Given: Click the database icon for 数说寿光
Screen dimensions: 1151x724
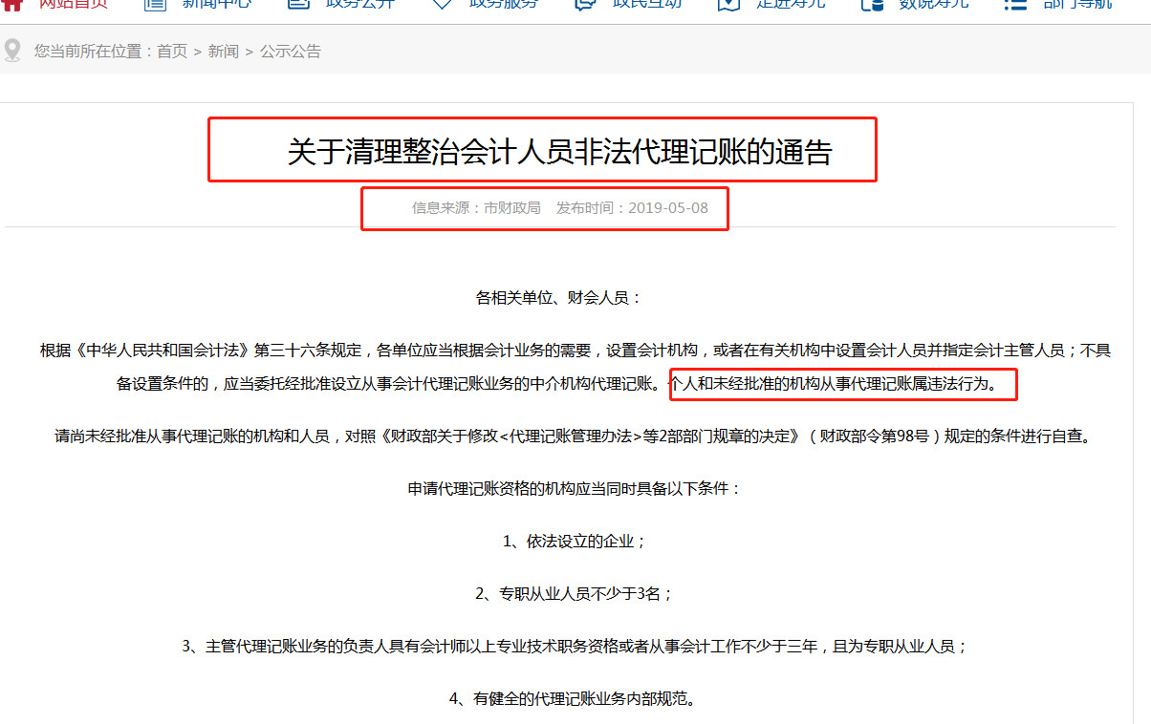Looking at the screenshot, I should point(872,4).
